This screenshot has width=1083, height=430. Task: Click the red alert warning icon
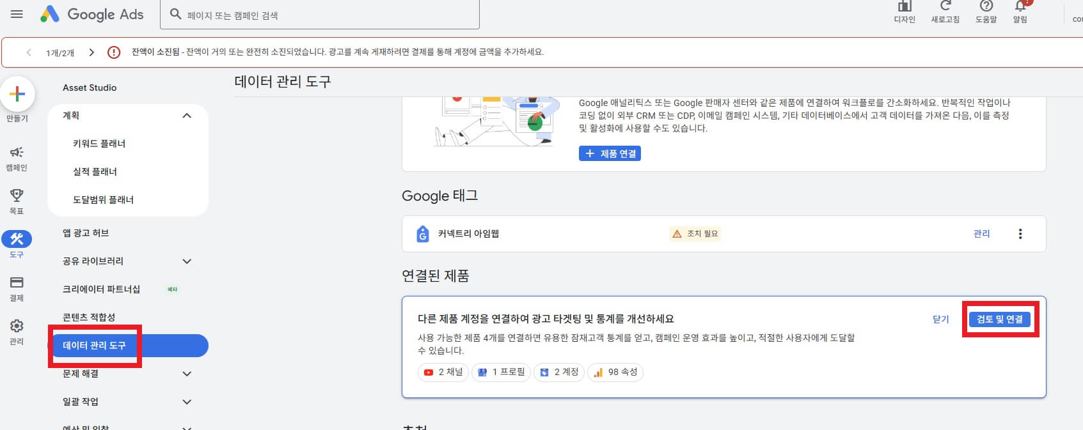point(114,52)
